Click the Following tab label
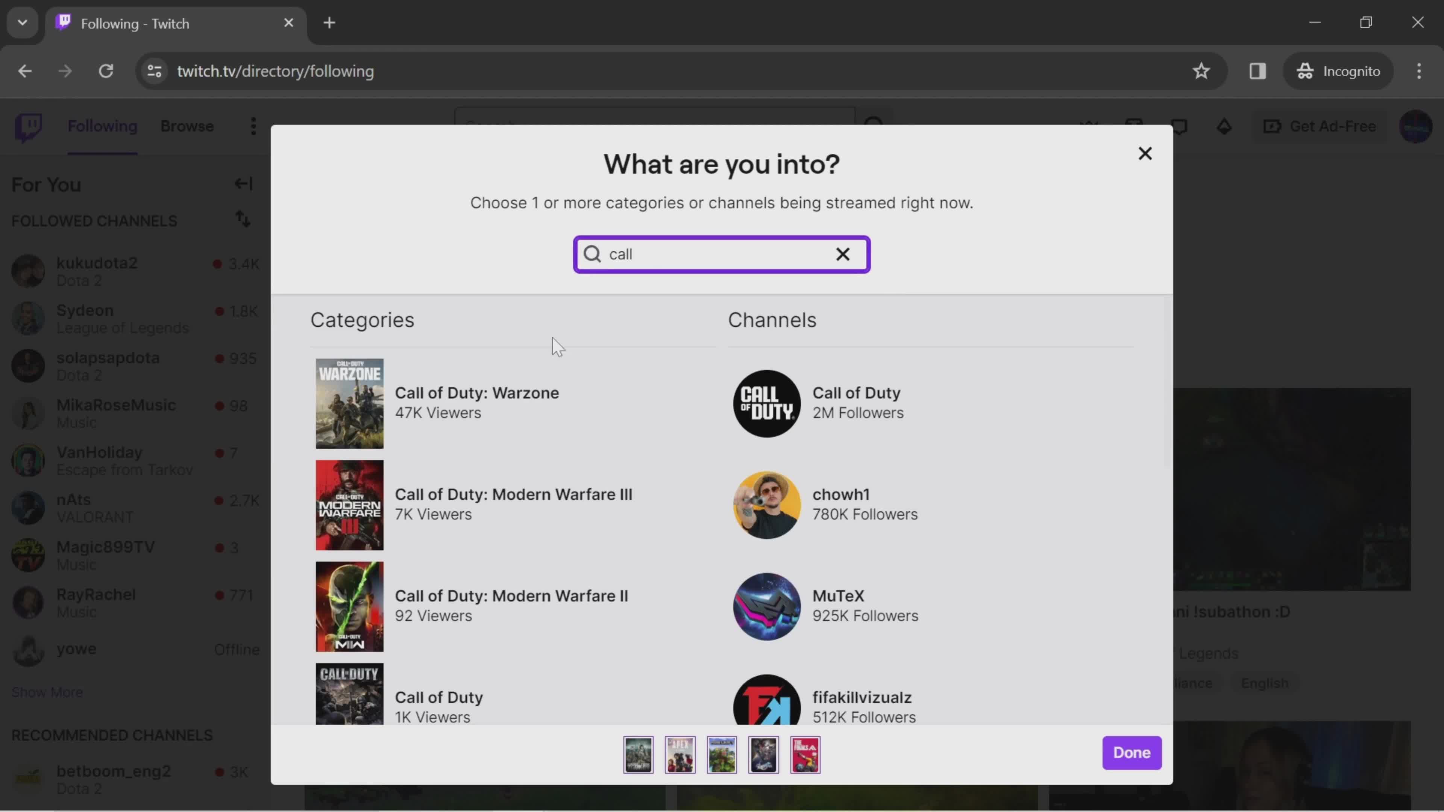 tap(102, 126)
